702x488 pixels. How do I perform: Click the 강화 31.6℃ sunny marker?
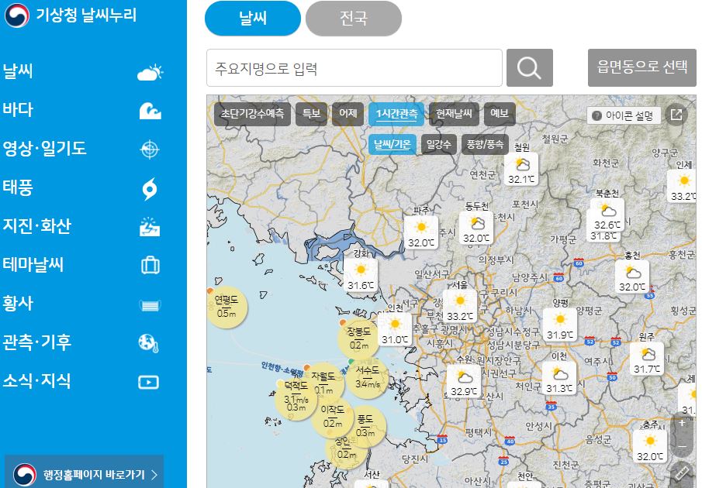[x=361, y=275]
